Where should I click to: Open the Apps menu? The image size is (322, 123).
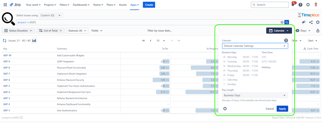135,5
